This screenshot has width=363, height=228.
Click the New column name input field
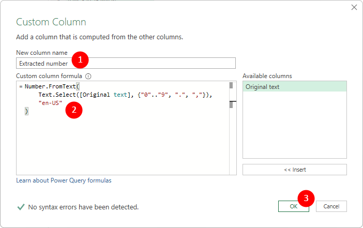(x=126, y=63)
